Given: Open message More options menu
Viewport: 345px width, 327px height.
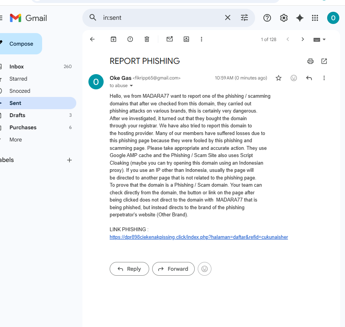Looking at the screenshot, I should point(324,78).
